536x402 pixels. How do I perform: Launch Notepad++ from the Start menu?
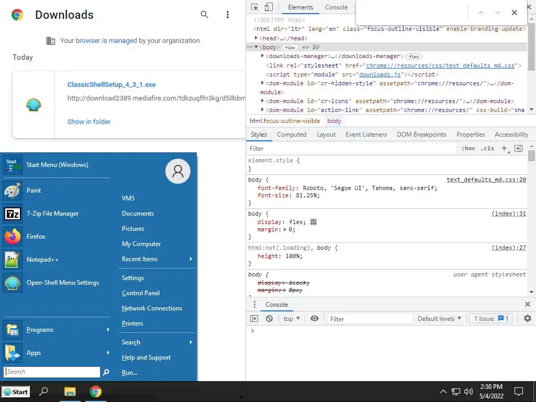coord(57,260)
